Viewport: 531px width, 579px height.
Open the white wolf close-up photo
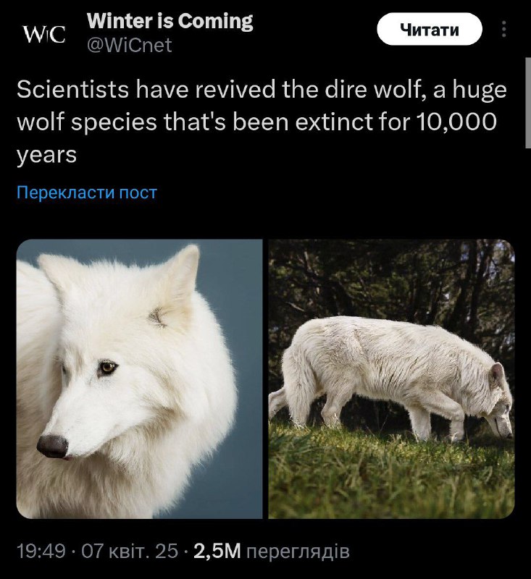[139, 379]
